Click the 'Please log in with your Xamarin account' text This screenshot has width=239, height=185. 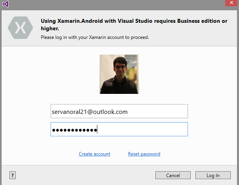[x=95, y=37]
